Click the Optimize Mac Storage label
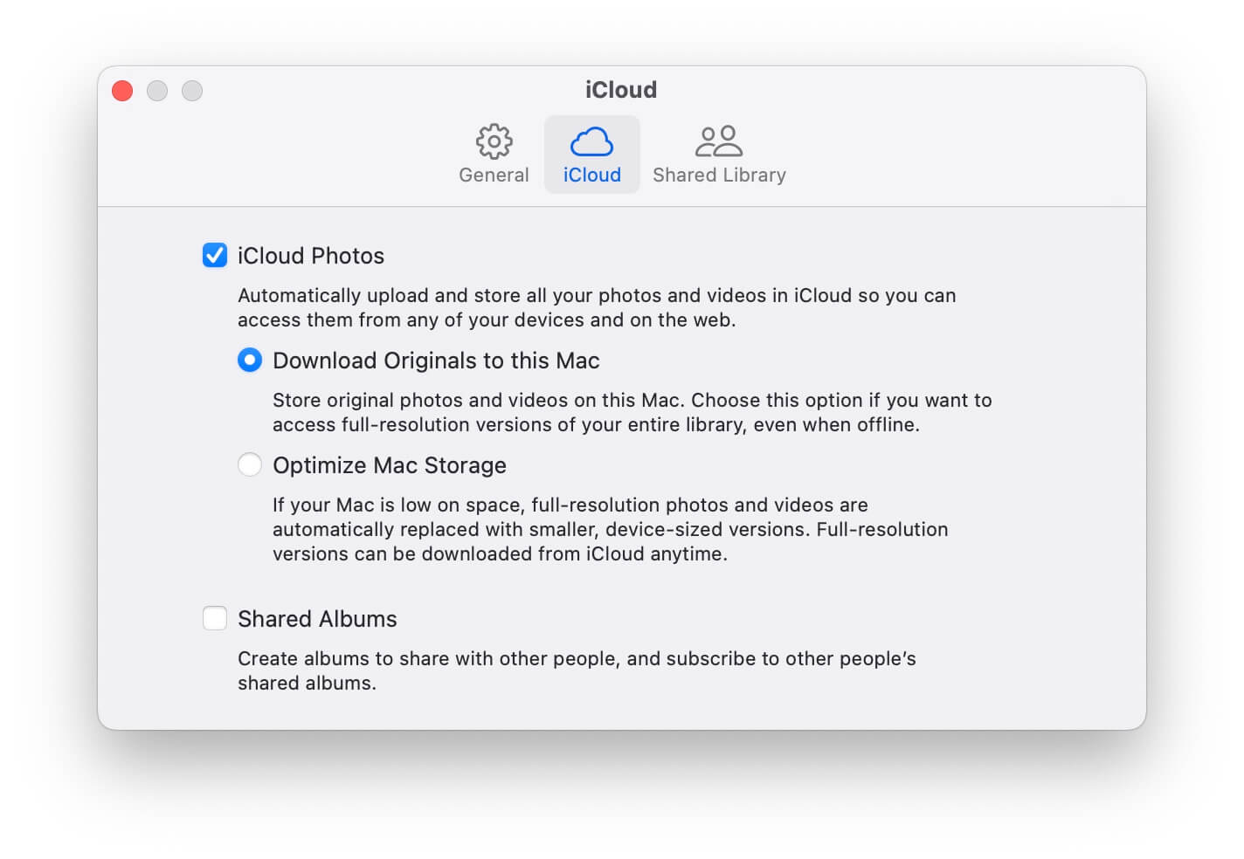Viewport: 1244px width, 859px height. [390, 465]
